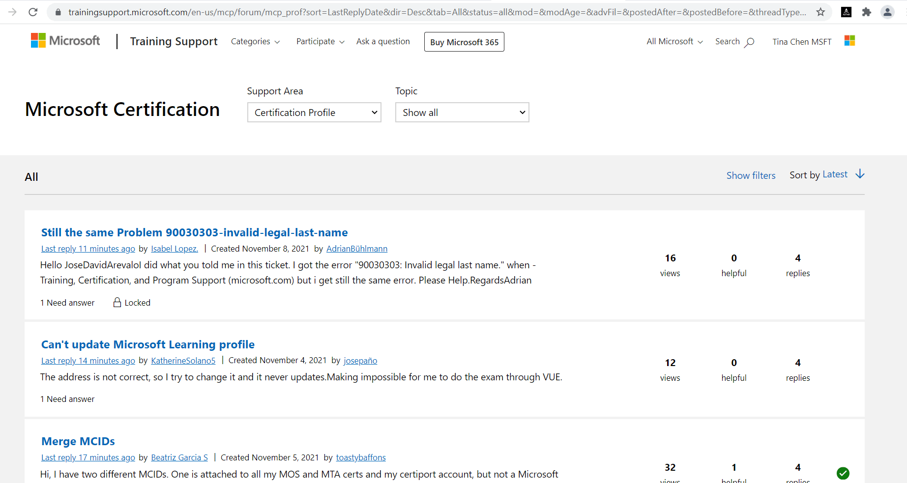Click Tina Chen MSFT account name

coord(802,42)
